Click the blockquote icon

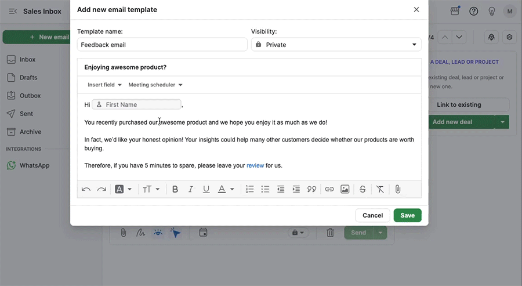coord(311,189)
